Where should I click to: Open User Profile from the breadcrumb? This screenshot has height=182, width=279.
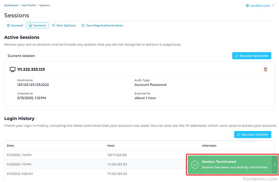click(x=29, y=5)
